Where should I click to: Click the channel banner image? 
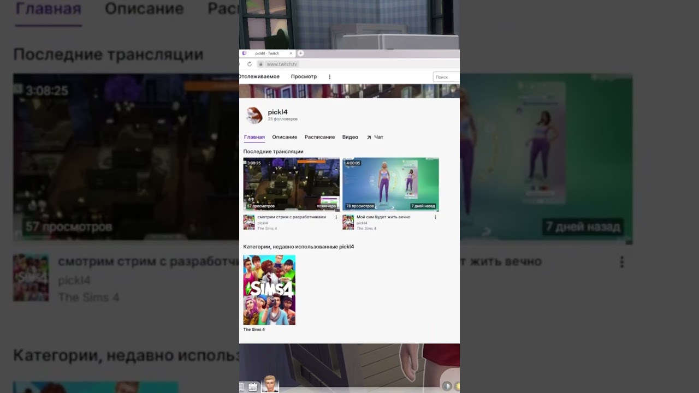coord(349,91)
